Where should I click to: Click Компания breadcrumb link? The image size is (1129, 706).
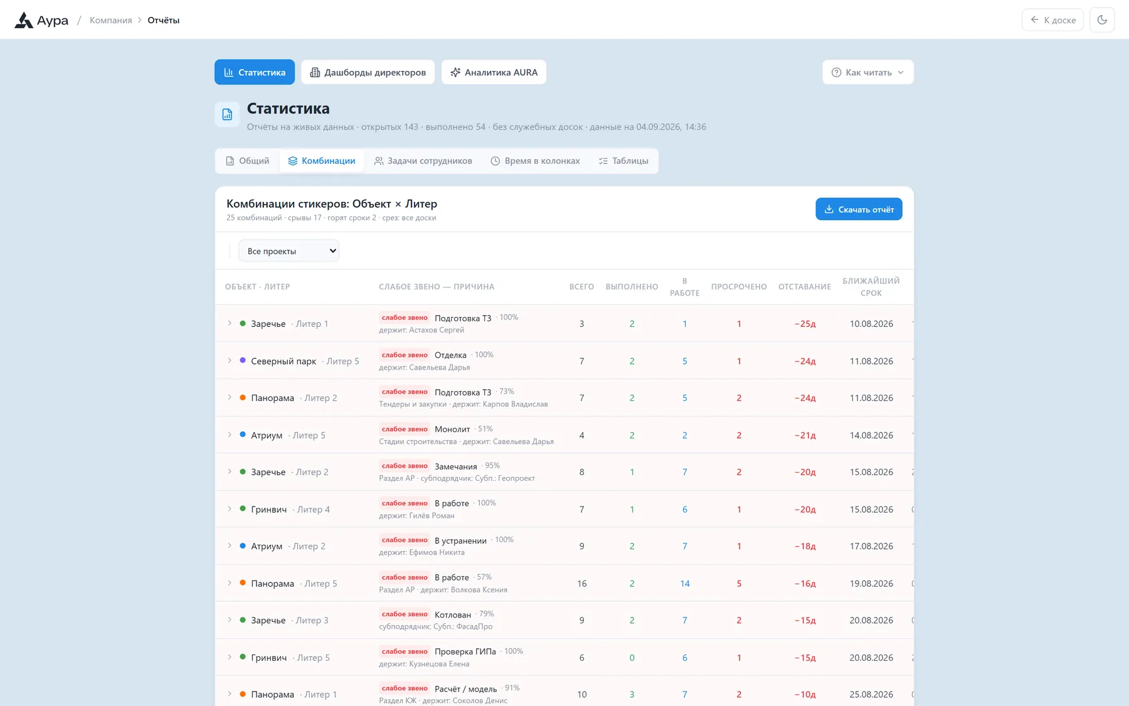(111, 20)
